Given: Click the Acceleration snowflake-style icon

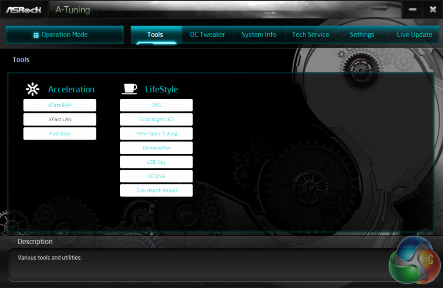Looking at the screenshot, I should click(x=33, y=89).
